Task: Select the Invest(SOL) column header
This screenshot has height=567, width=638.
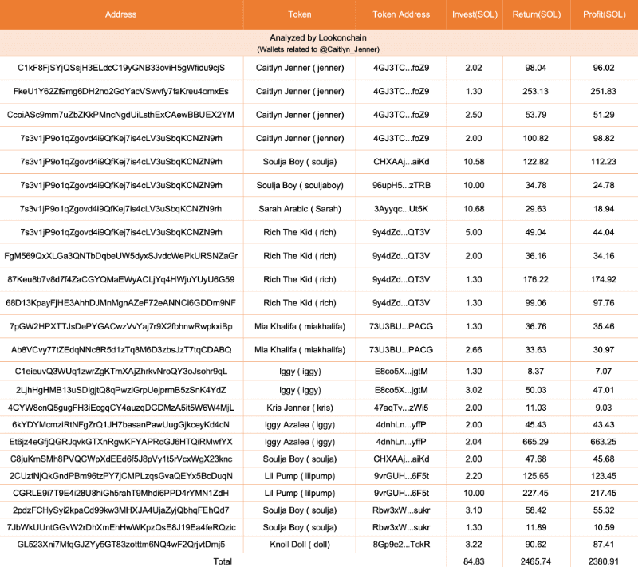Action: pyautogui.click(x=475, y=14)
